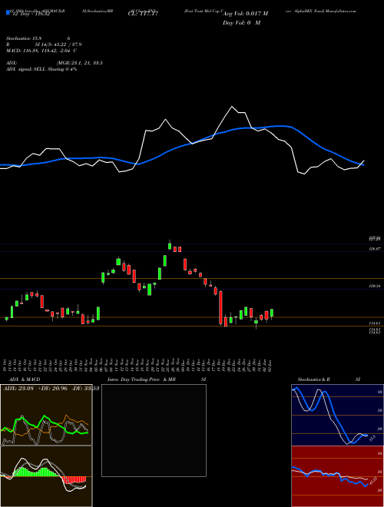Click the 'SI 14/3: 45.22 / 37.9' readout
This screenshot has height=507, width=384.
(x=58, y=45)
